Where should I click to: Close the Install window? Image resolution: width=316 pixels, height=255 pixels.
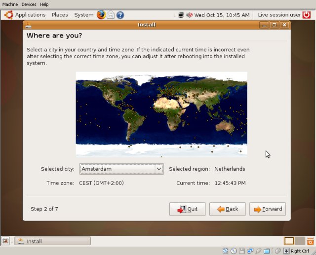pos(284,25)
